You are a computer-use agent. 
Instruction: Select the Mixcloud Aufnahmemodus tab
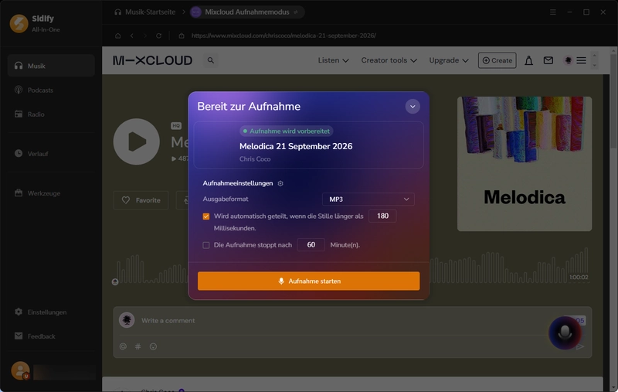coord(246,12)
